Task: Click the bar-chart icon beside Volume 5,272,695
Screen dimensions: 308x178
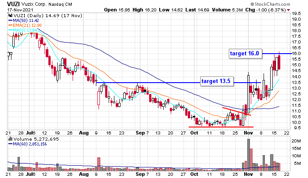Action: [10, 139]
